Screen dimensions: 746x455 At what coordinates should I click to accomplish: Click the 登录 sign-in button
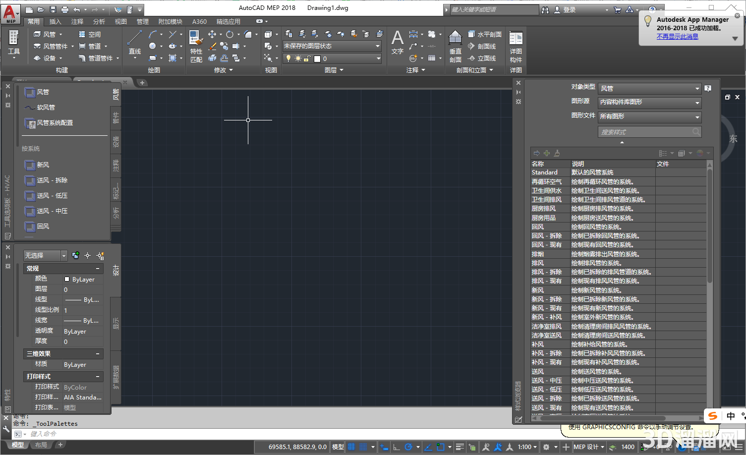click(x=565, y=9)
